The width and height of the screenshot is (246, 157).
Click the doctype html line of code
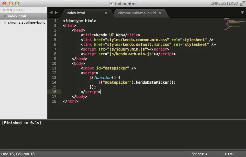point(79,21)
